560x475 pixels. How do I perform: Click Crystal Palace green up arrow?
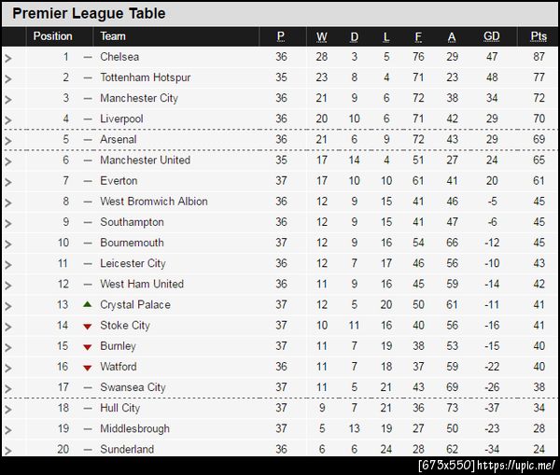tap(88, 304)
